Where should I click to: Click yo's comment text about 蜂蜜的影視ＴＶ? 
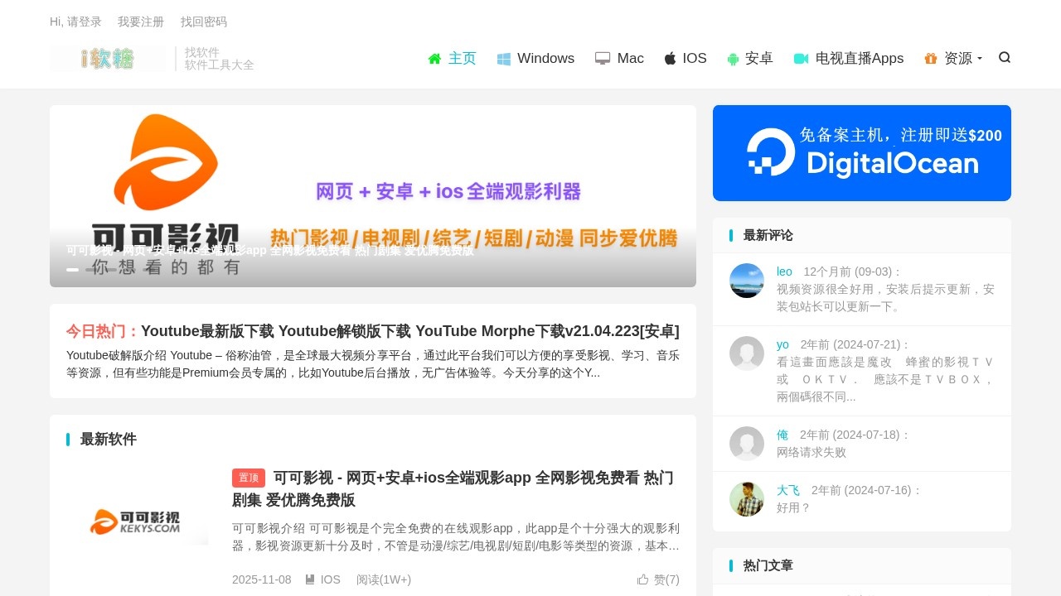[885, 379]
